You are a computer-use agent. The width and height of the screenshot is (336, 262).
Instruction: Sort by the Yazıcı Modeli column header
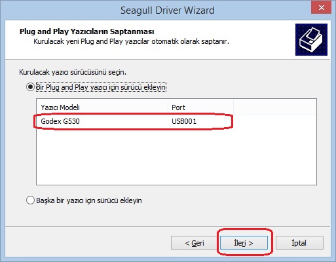[x=102, y=107]
